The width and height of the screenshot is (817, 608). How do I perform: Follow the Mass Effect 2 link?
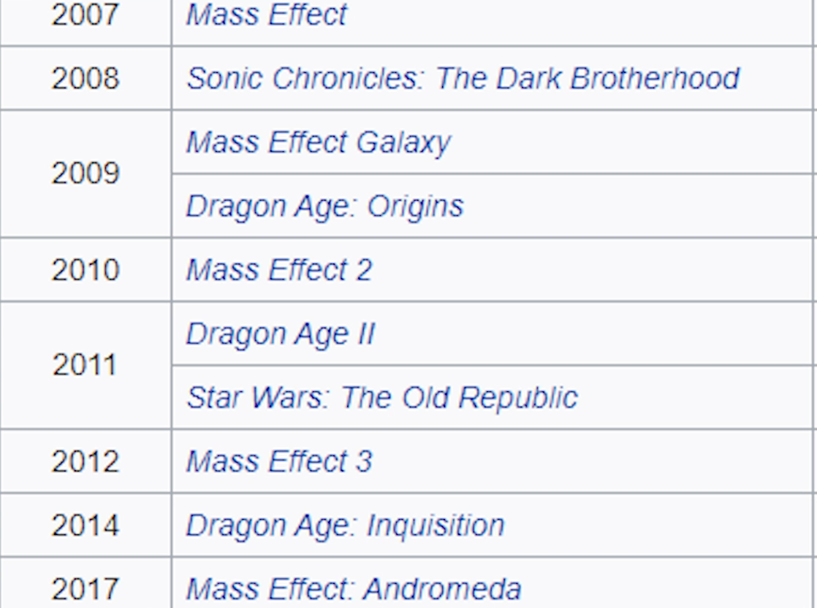tap(278, 270)
